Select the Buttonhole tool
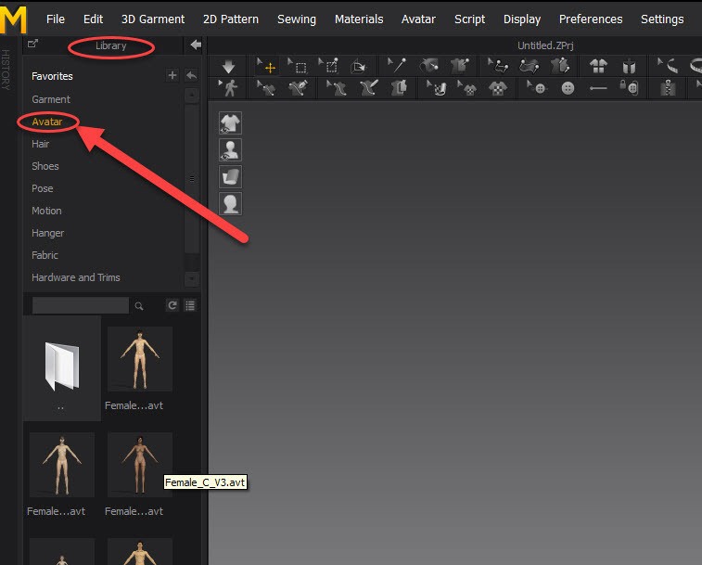The height and width of the screenshot is (565, 702). [x=598, y=88]
